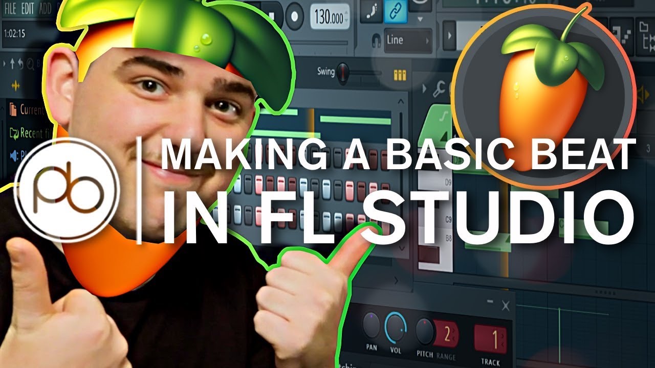
Task: Close the channel settings window
Action: point(506,306)
